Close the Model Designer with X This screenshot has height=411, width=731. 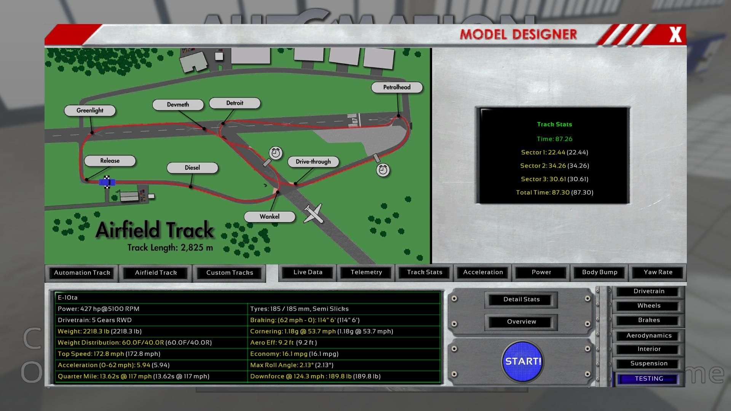click(675, 35)
